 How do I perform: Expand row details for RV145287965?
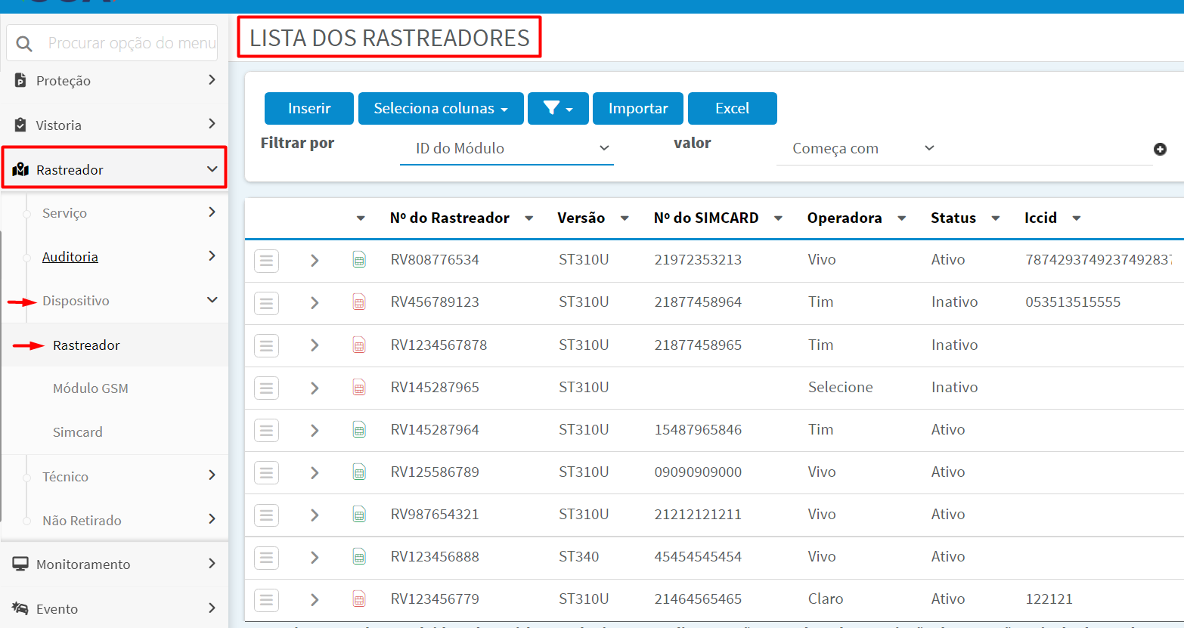click(315, 388)
